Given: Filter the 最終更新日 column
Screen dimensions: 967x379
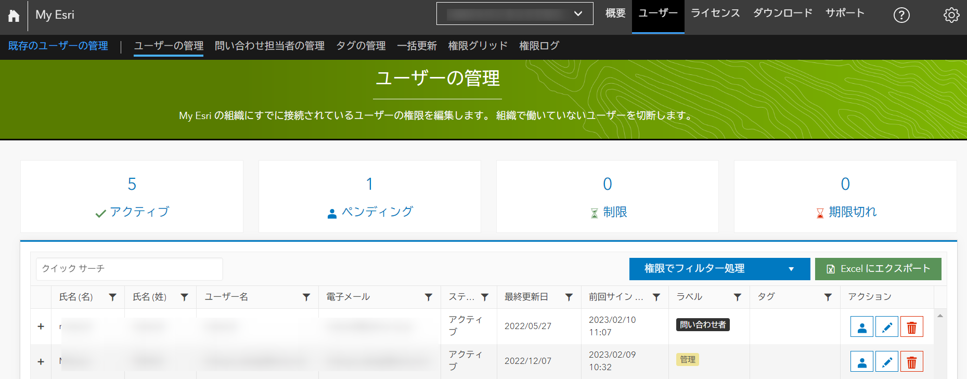Looking at the screenshot, I should [569, 297].
